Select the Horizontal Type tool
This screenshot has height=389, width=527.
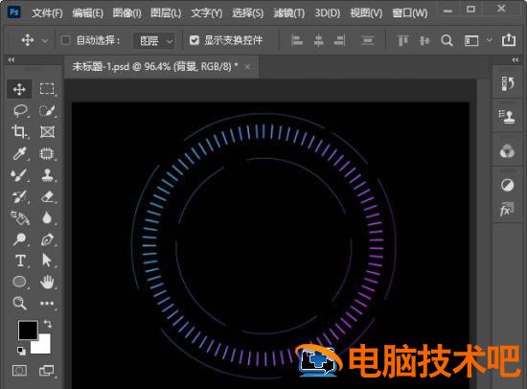[x=20, y=261]
